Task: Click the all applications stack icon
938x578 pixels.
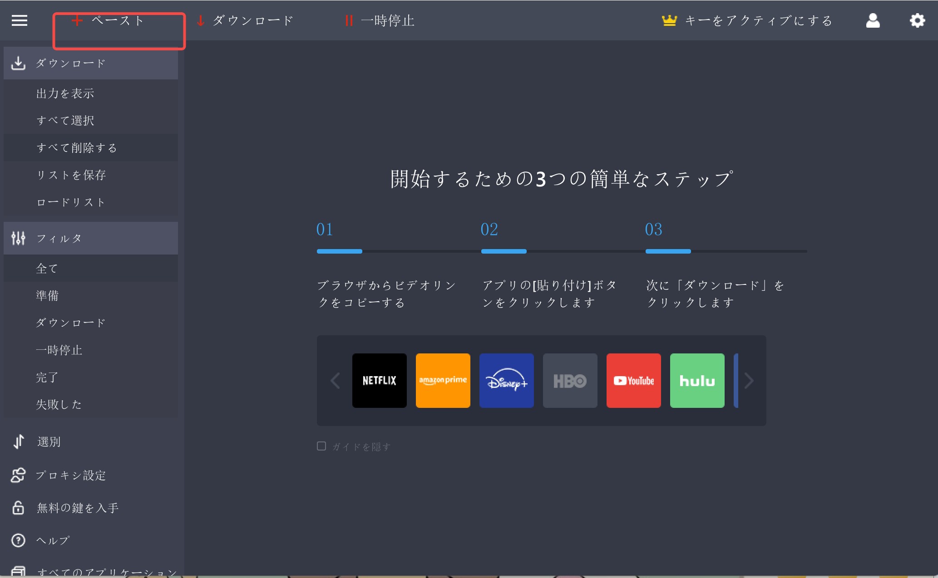Action: pos(18,571)
